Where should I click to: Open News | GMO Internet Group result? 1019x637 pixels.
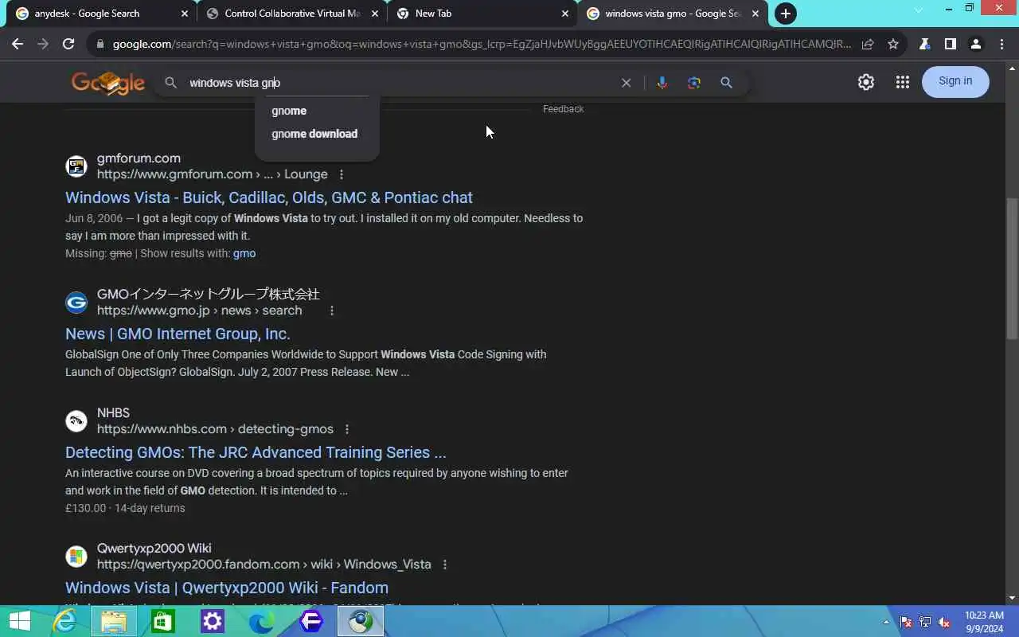178,334
